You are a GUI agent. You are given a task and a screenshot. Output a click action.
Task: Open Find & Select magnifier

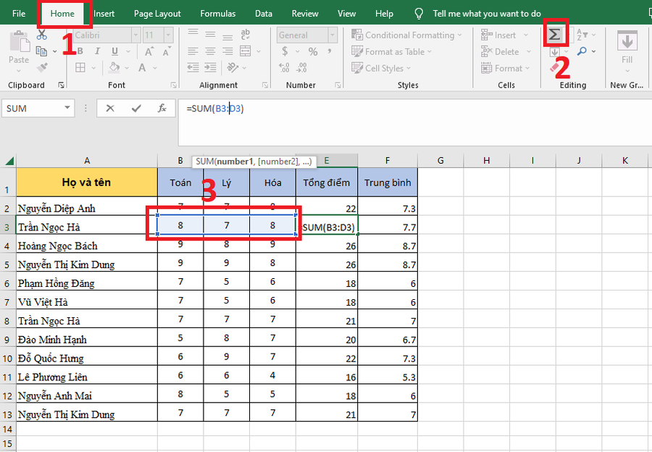(582, 51)
